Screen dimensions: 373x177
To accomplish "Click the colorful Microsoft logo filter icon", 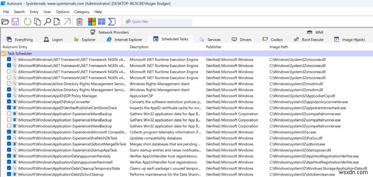I will click(92, 21).
